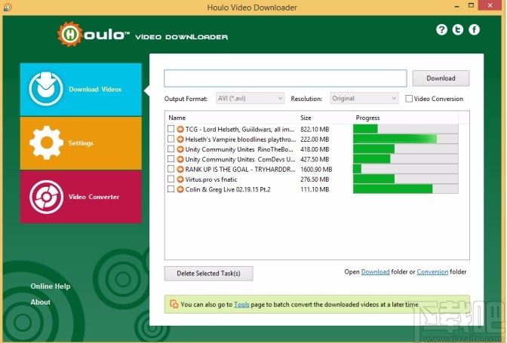The width and height of the screenshot is (507, 343).
Task: Click orange status icon for Unity Community ComDevs
Action: point(180,159)
